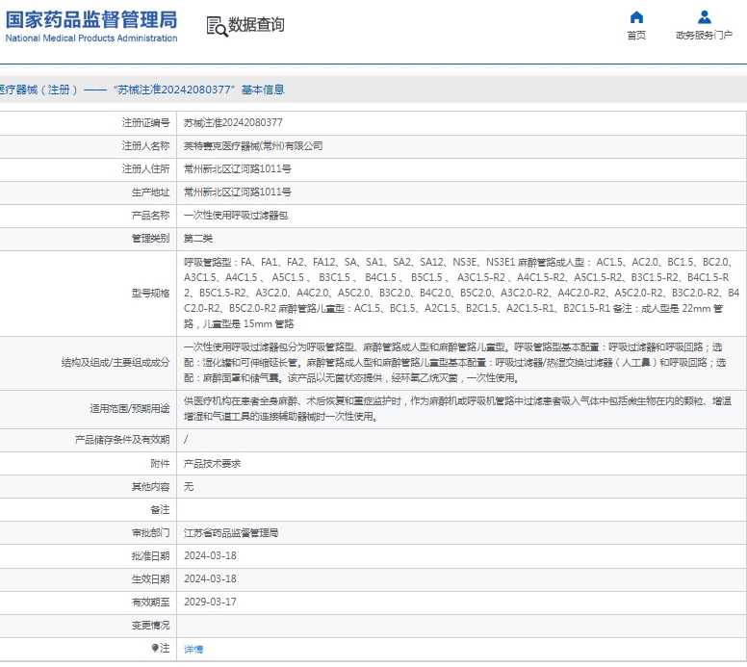The width and height of the screenshot is (747, 667).
Task: Click product name 一次性使用呼吸过滤器包
Action: tap(236, 216)
